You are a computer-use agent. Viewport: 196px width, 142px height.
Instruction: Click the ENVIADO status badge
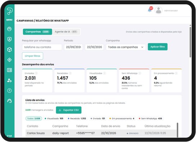click(x=132, y=133)
